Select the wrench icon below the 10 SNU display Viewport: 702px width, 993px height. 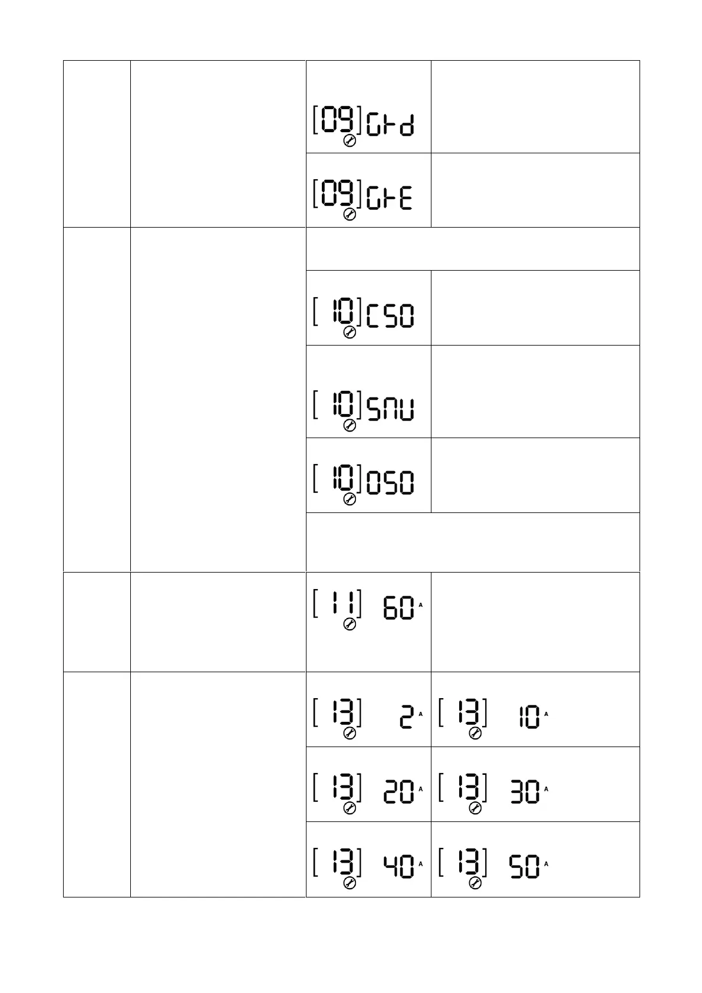[x=350, y=425]
